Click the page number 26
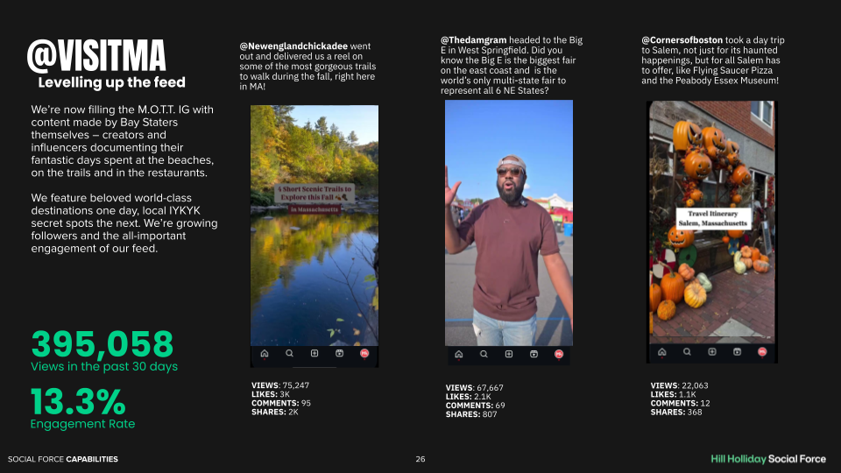 pyautogui.click(x=420, y=459)
